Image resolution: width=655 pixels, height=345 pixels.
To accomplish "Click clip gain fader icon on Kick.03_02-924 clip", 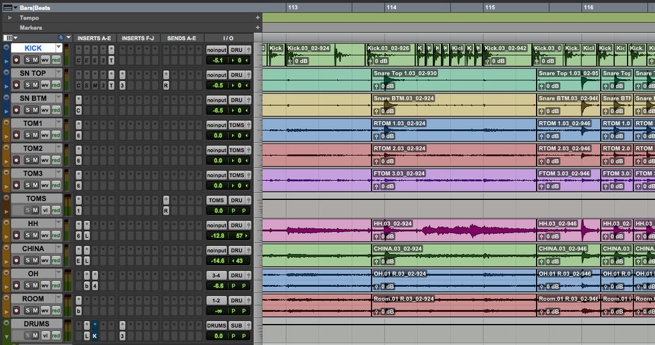I will pos(290,61).
